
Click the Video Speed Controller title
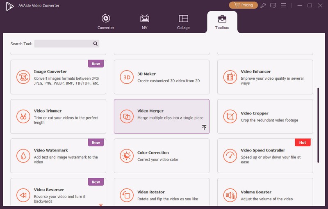click(263, 150)
